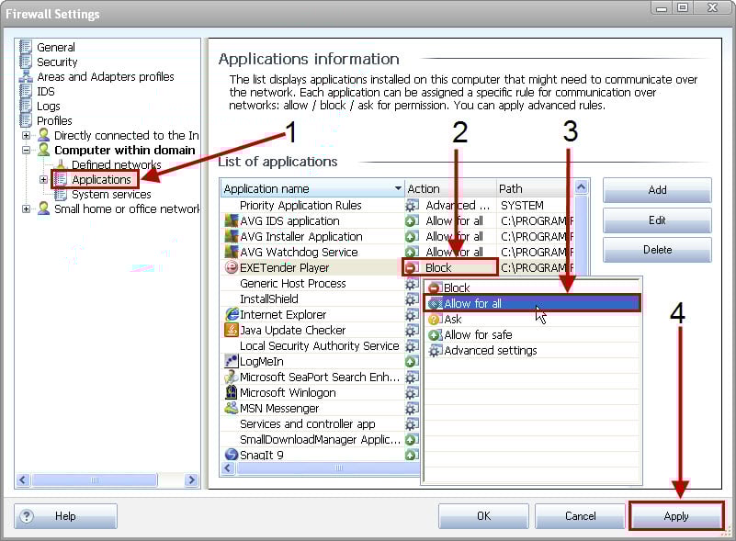Click the red Block icon in EXETender row
This screenshot has width=736, height=541.
pos(411,267)
